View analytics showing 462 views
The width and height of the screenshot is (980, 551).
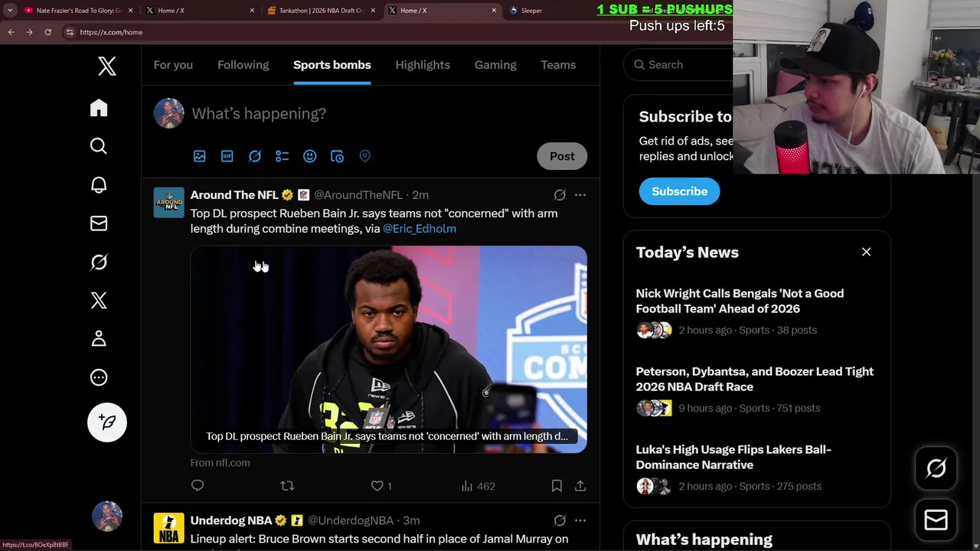tap(479, 486)
